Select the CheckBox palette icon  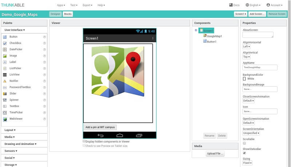[x=5, y=43]
